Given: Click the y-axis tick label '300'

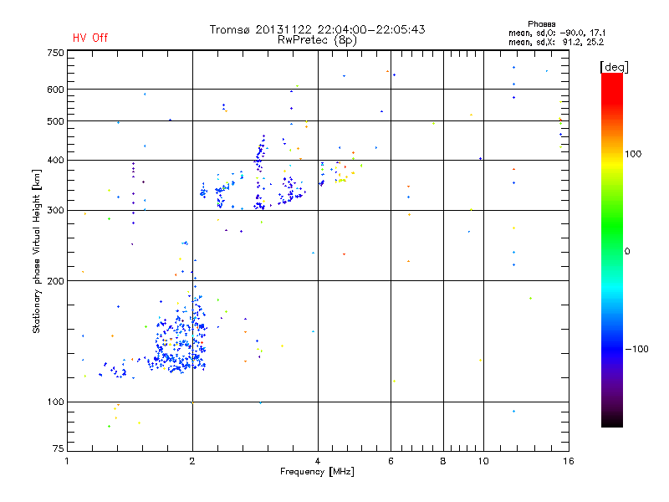Looking at the screenshot, I should pyautogui.click(x=55, y=211).
